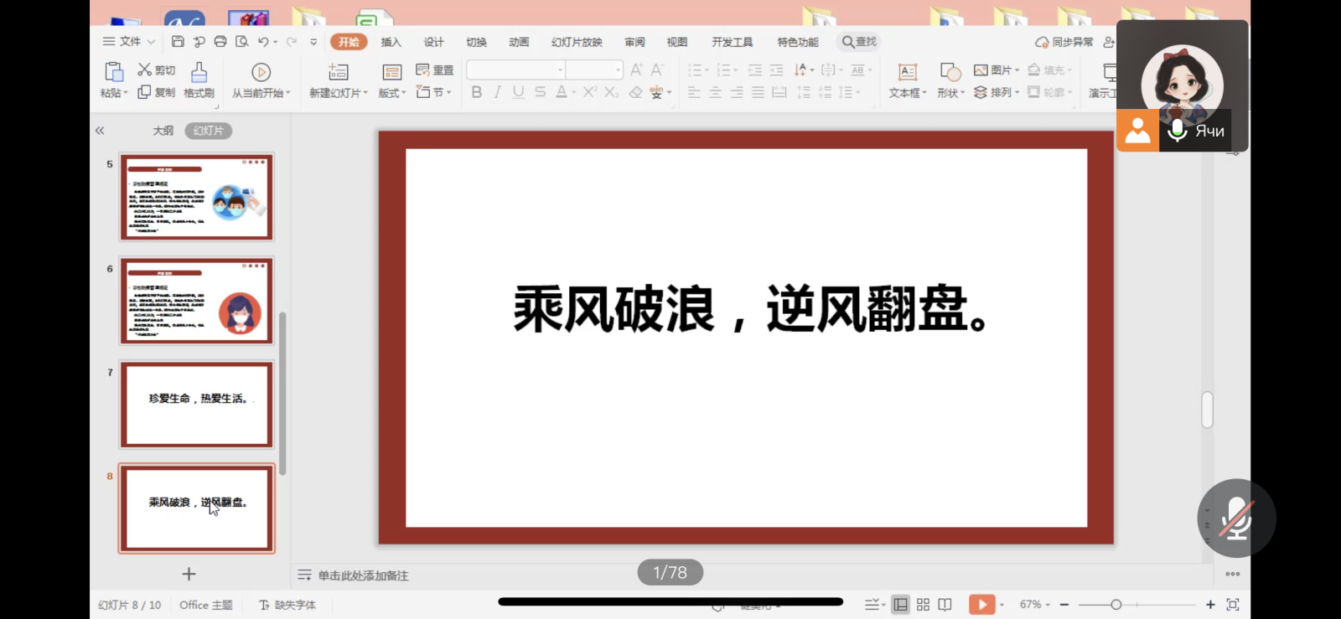This screenshot has height=619, width=1341.
Task: Click the zoom slider handle
Action: click(x=1116, y=605)
